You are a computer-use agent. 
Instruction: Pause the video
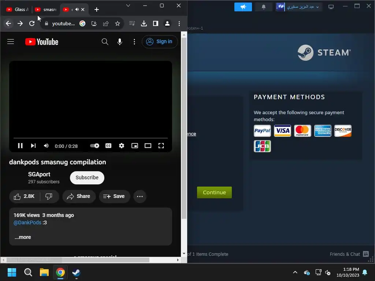[21, 146]
